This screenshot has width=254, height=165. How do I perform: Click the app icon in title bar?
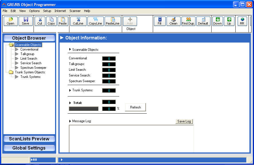click(4, 5)
